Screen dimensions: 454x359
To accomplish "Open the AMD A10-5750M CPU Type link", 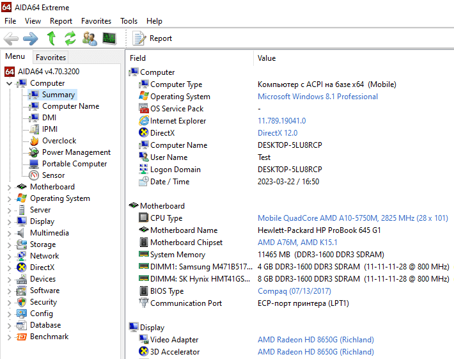I will (x=353, y=218).
